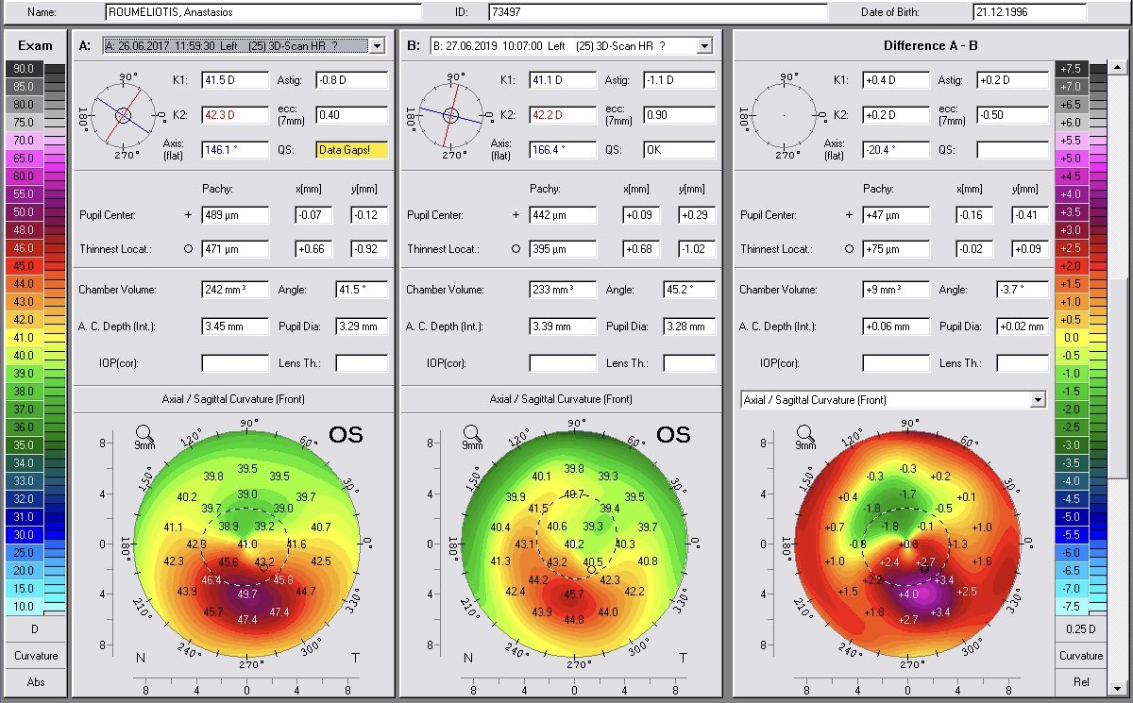Click thinnest pachy 395 µm in panel B
Image resolution: width=1133 pixels, height=703 pixels.
(x=563, y=250)
